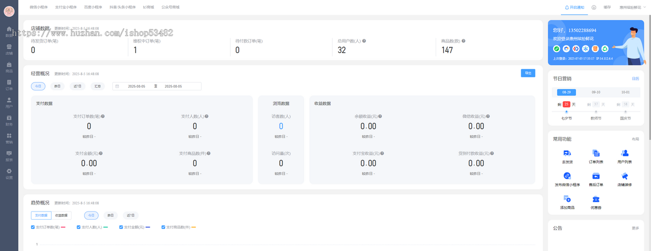Click the 缓存 link in header
Viewport: 651px width, 251px height.
click(x=607, y=8)
